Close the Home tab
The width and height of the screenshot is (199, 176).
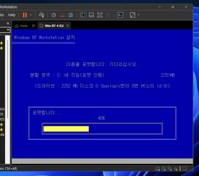(33, 26)
